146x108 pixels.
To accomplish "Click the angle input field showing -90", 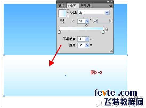I will coord(81,21).
